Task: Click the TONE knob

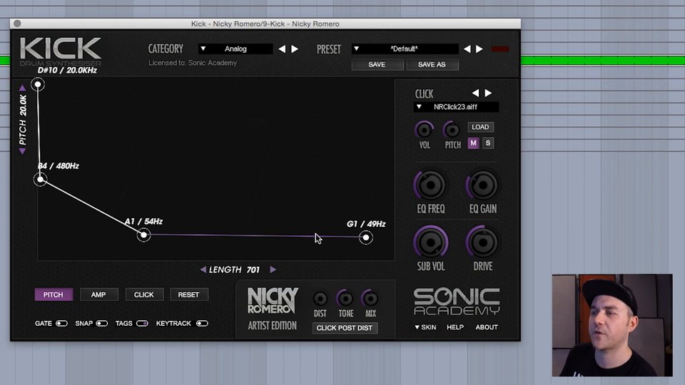Action: click(x=345, y=299)
